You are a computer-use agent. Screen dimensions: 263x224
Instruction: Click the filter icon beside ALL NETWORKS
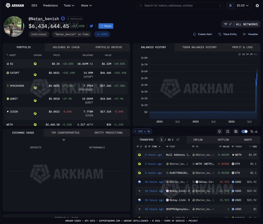[225, 24]
